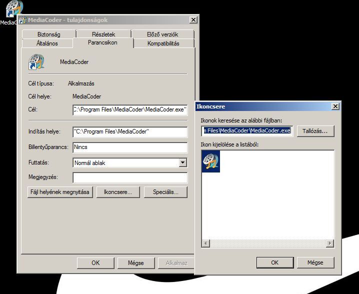Image resolution: width=359 pixels, height=294 pixels.
Task: Click the left arrow of the icon list scrollbar
Action: (206, 243)
